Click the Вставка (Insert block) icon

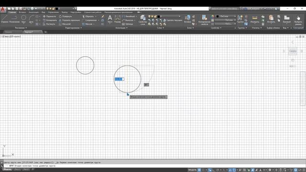[x=187, y=19]
